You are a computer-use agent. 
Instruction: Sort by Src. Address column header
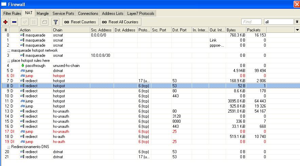pos(102,30)
